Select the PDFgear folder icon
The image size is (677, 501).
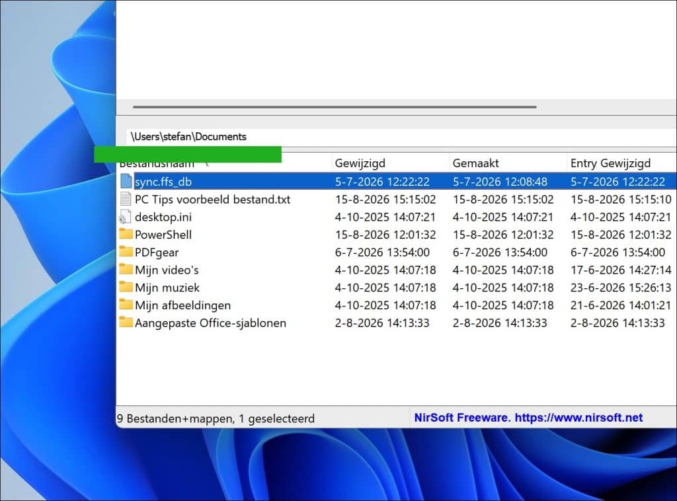point(126,252)
